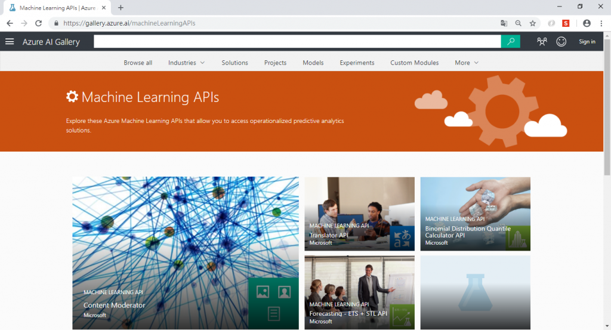Open the Translator API card
This screenshot has width=611, height=330.
tap(359, 214)
